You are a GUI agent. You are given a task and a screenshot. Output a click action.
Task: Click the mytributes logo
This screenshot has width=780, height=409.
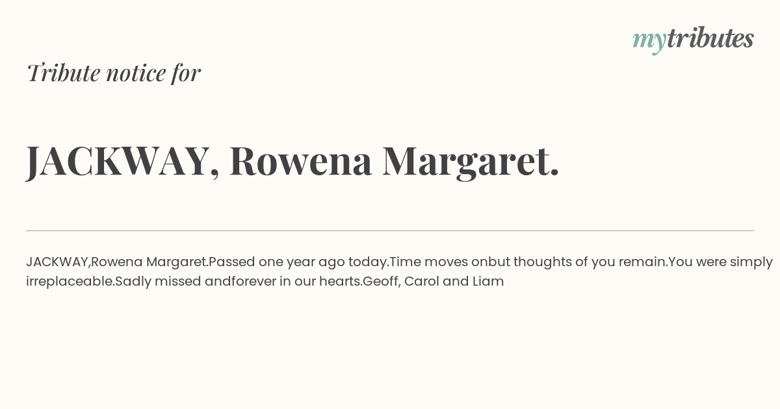(693, 39)
